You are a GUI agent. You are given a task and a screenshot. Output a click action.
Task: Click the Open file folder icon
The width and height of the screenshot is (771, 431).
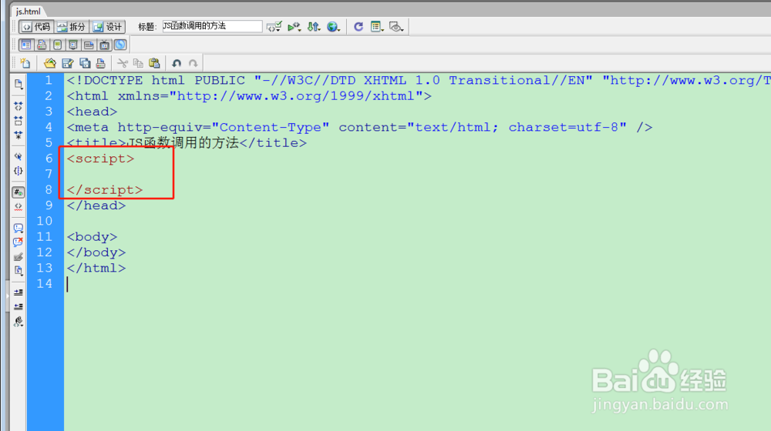(x=49, y=63)
